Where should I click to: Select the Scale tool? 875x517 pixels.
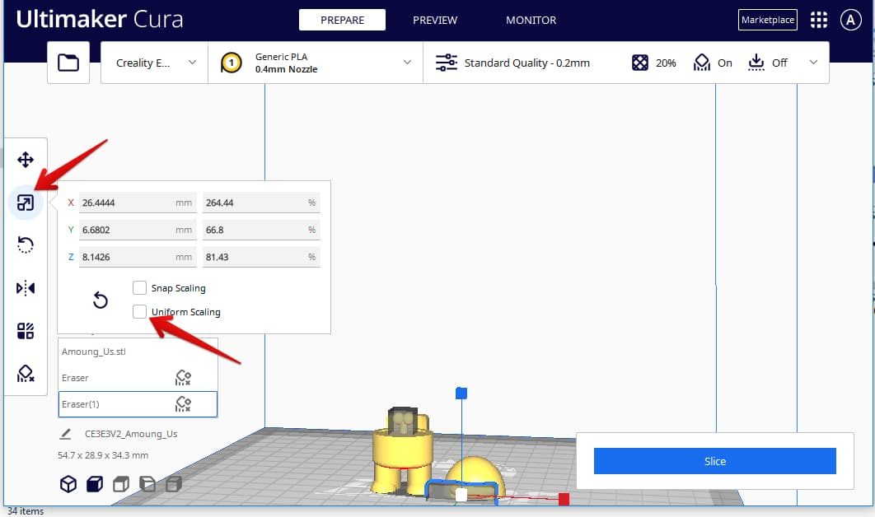coord(25,203)
